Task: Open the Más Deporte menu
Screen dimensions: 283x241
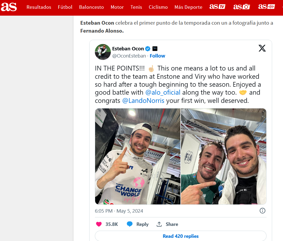Action: [188, 7]
